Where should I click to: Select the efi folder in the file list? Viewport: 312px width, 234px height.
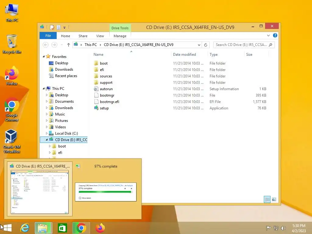102,70
